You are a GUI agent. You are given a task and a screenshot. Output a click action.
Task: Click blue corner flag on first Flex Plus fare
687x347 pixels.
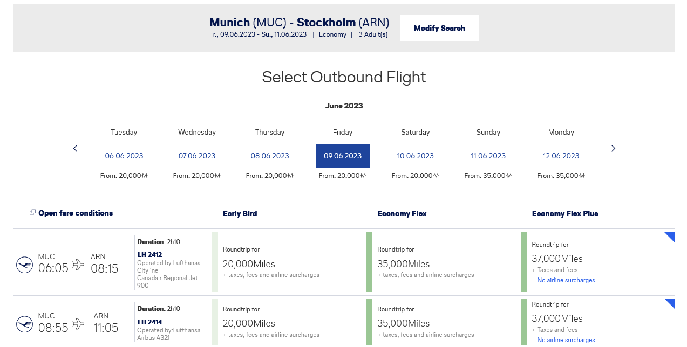click(671, 236)
